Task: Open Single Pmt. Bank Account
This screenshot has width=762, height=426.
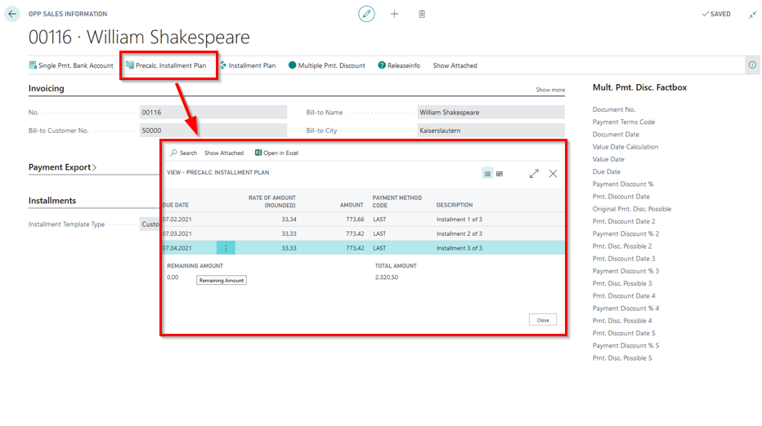Action: (x=71, y=65)
